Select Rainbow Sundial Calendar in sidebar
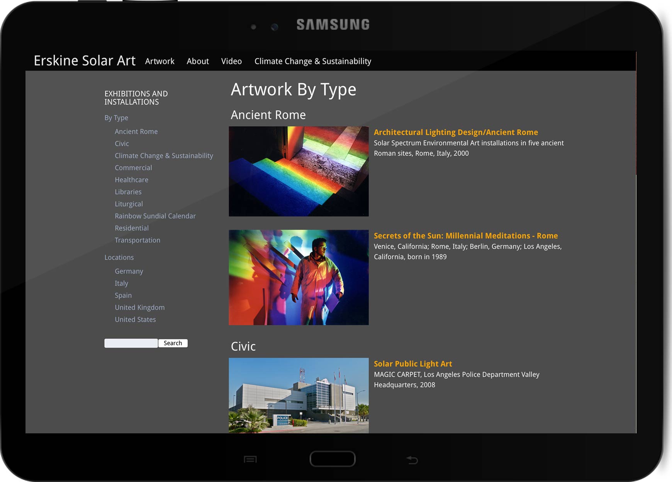 coord(155,216)
